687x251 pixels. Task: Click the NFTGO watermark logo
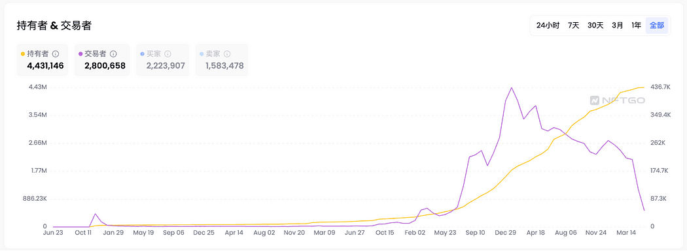click(x=617, y=100)
